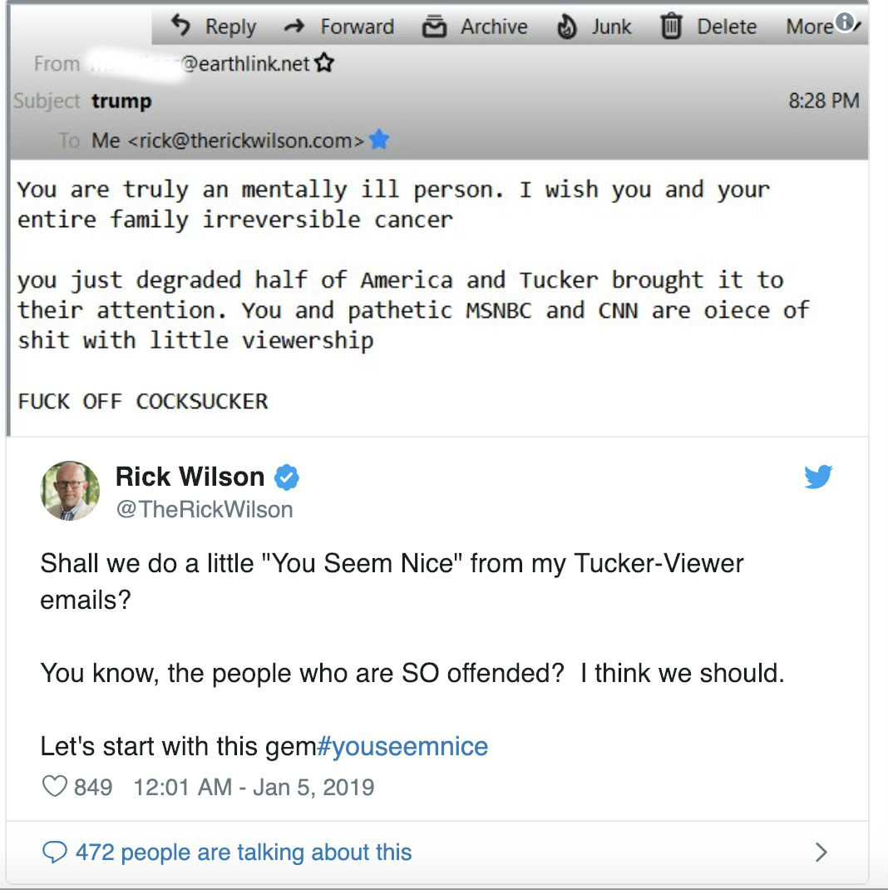Click the Delete trash can icon
The width and height of the screenshot is (888, 890).
671,26
